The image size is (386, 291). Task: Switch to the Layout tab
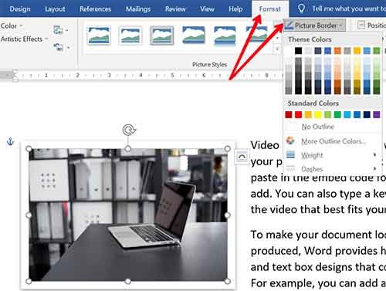pyautogui.click(x=55, y=9)
